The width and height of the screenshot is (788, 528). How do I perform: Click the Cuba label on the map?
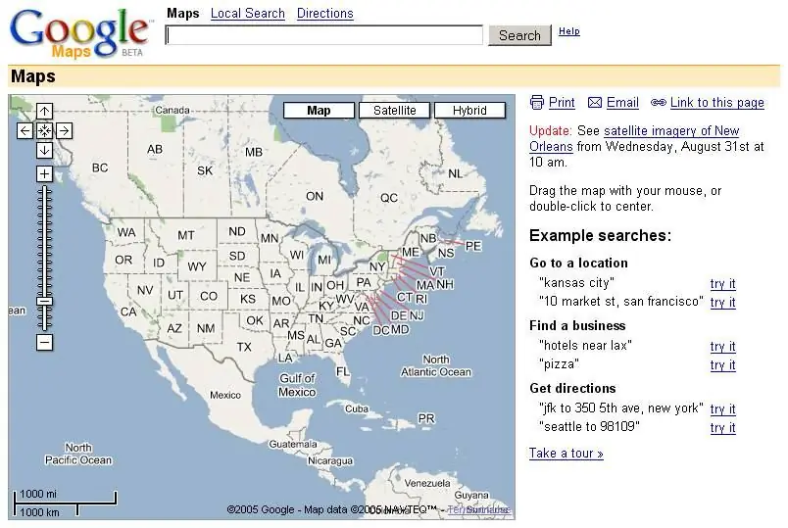click(357, 408)
